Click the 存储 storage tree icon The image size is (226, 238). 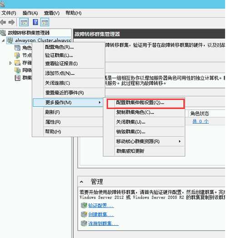(x=17, y=63)
